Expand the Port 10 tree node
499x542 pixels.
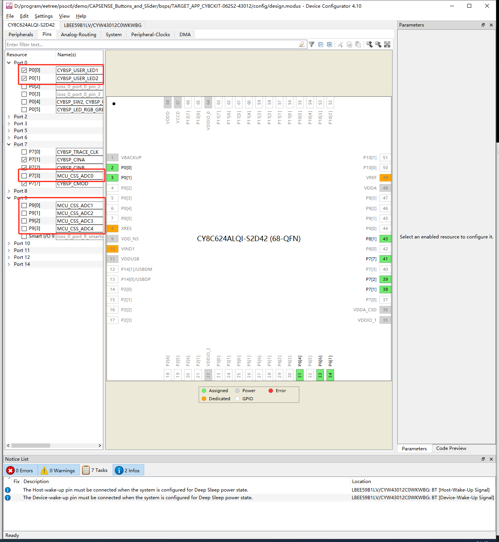pos(9,243)
